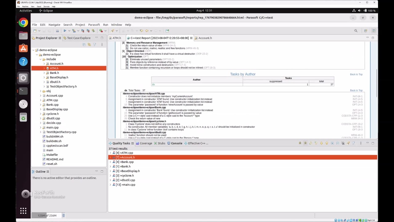Select reset.sh in Project Explorer

tap(52, 164)
